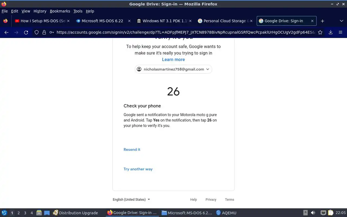Open the tracking protection shield icon
347x217 pixels.
[37, 32]
